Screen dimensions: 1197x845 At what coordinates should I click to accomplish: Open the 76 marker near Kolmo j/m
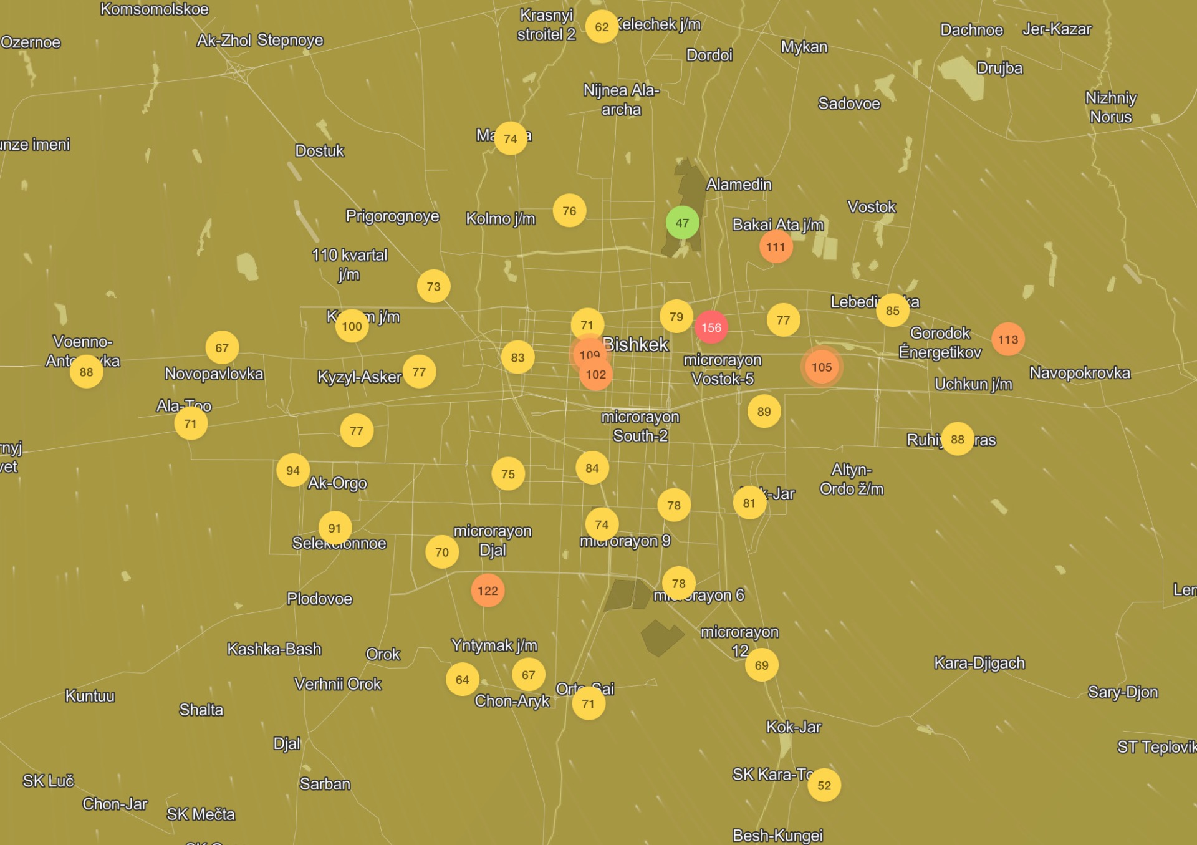[569, 211]
